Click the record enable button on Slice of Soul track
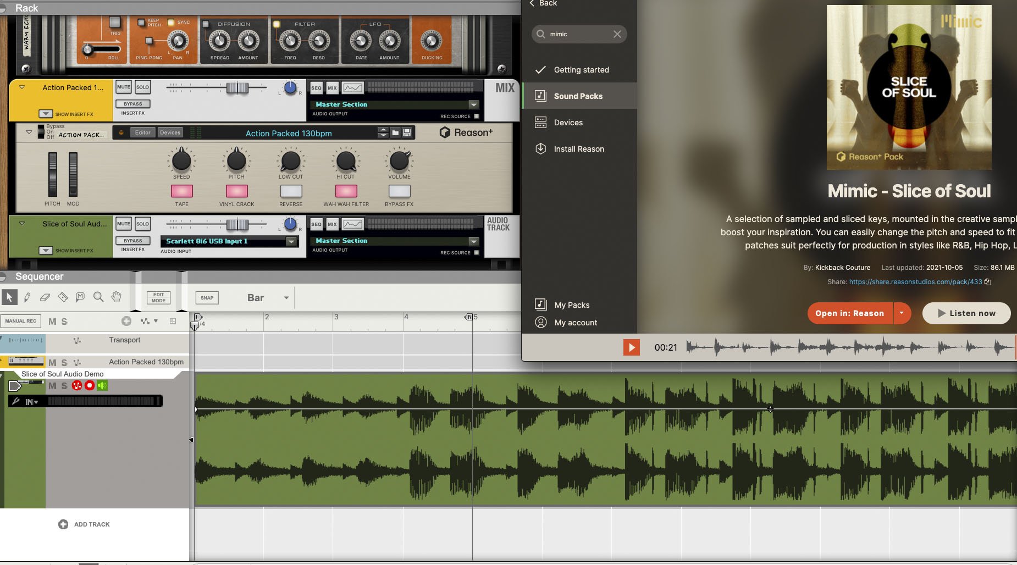 click(x=89, y=386)
